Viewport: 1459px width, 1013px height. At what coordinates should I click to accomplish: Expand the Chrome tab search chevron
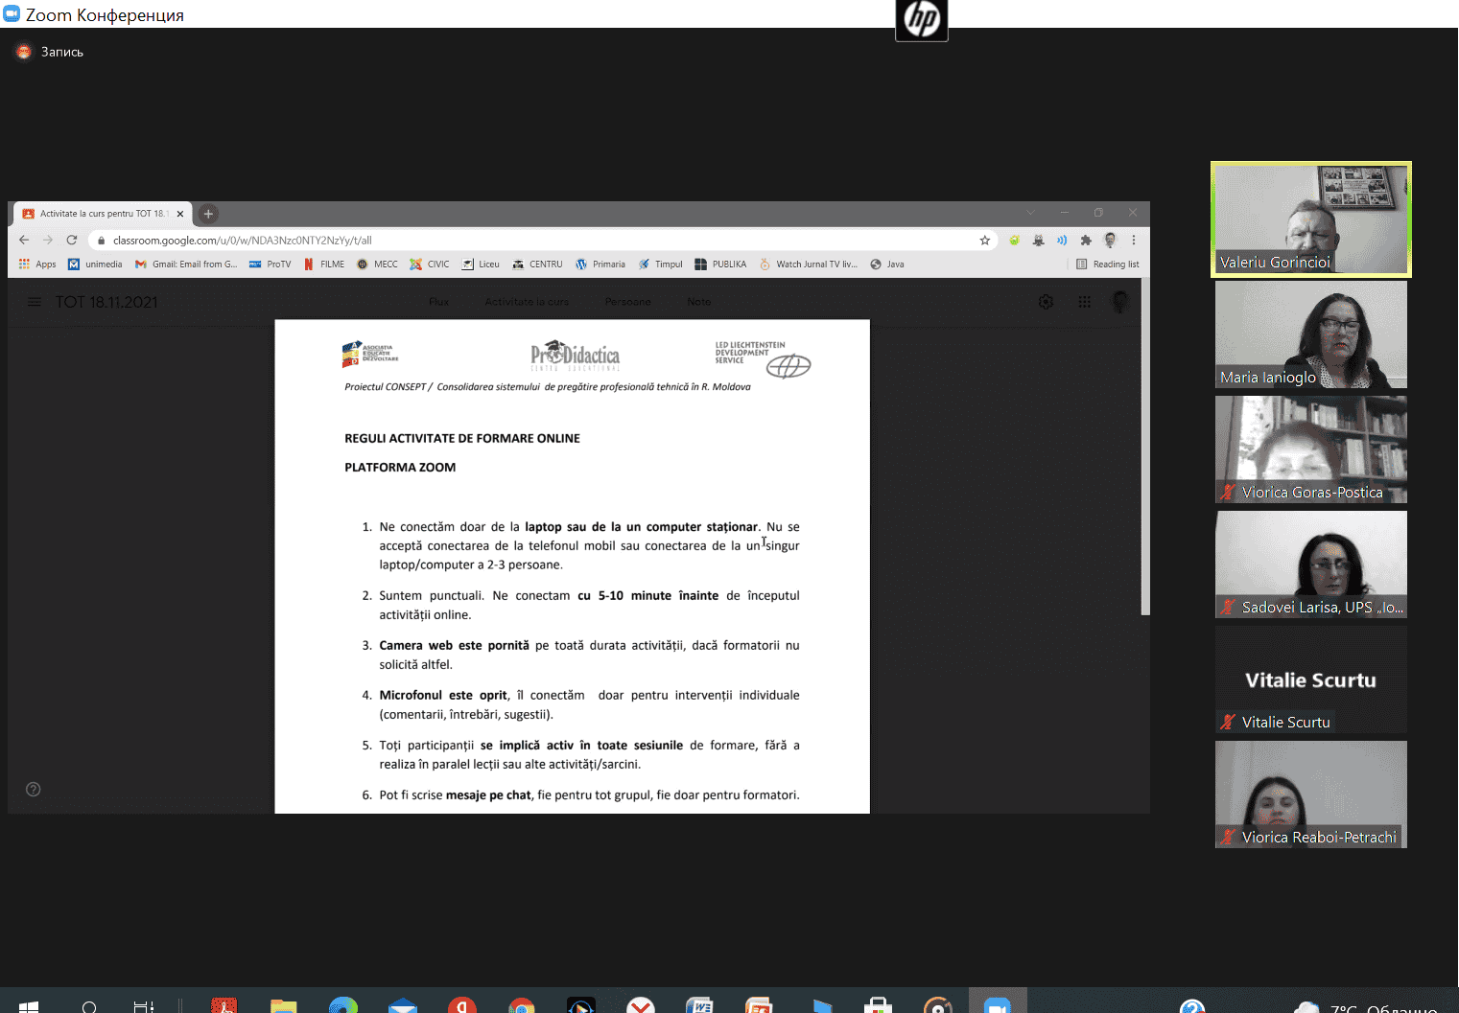pyautogui.click(x=1030, y=213)
